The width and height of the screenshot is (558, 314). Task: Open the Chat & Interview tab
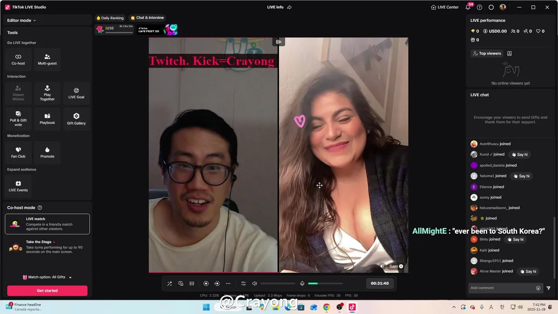(x=147, y=18)
